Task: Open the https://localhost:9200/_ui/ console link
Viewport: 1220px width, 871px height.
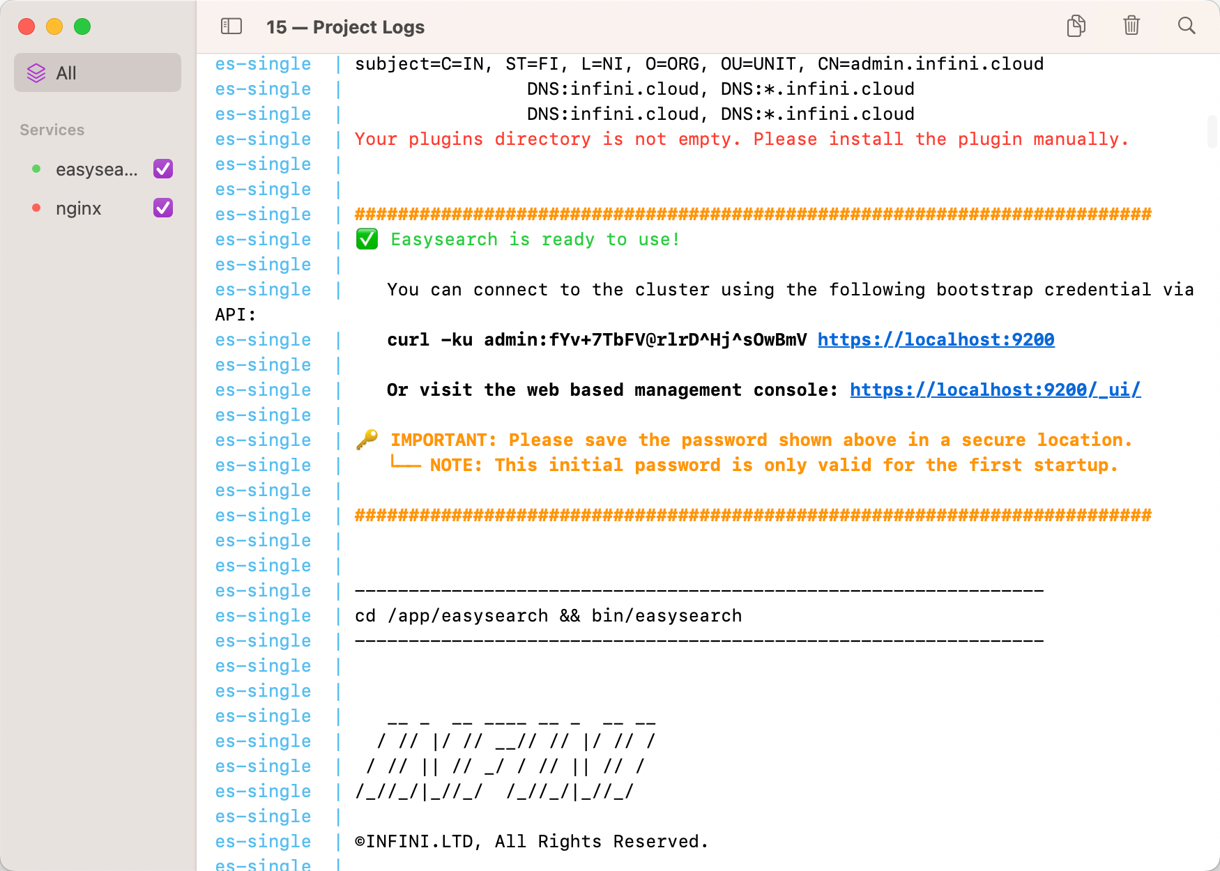Action: 996,390
